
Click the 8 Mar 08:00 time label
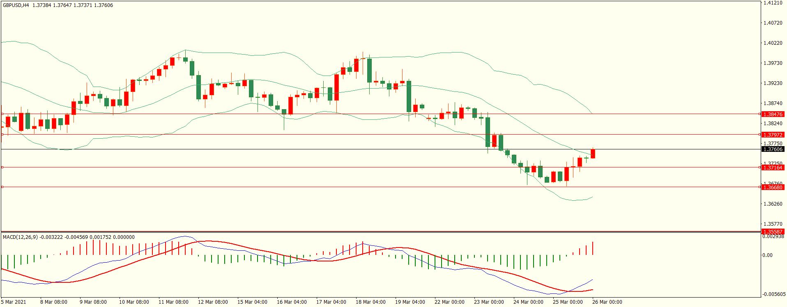(x=54, y=302)
